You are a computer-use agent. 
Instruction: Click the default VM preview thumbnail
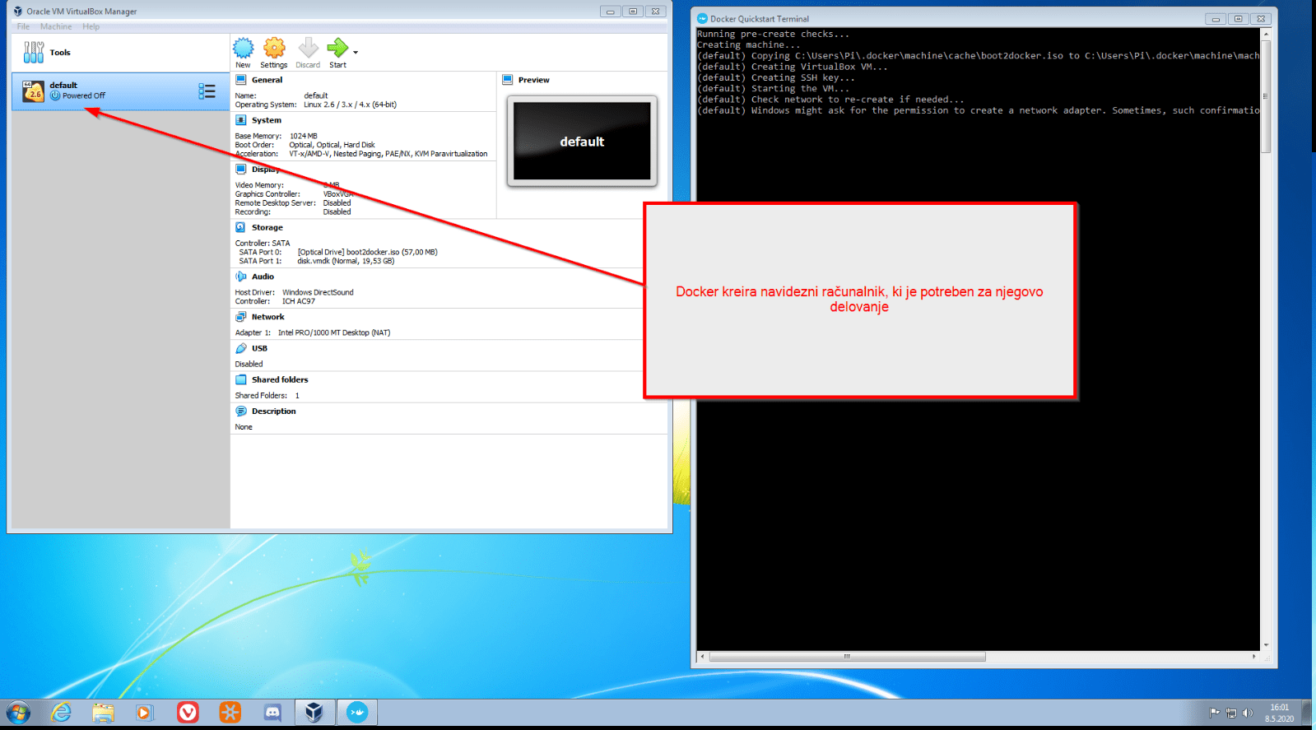point(582,141)
